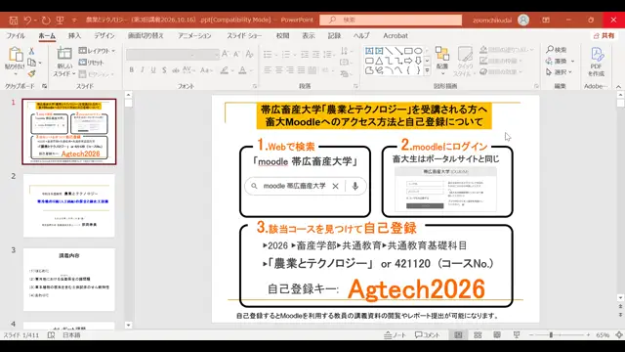Click the Find (検索) magnifier in ribbon
Screen dimensions: 625x352
coord(550,50)
